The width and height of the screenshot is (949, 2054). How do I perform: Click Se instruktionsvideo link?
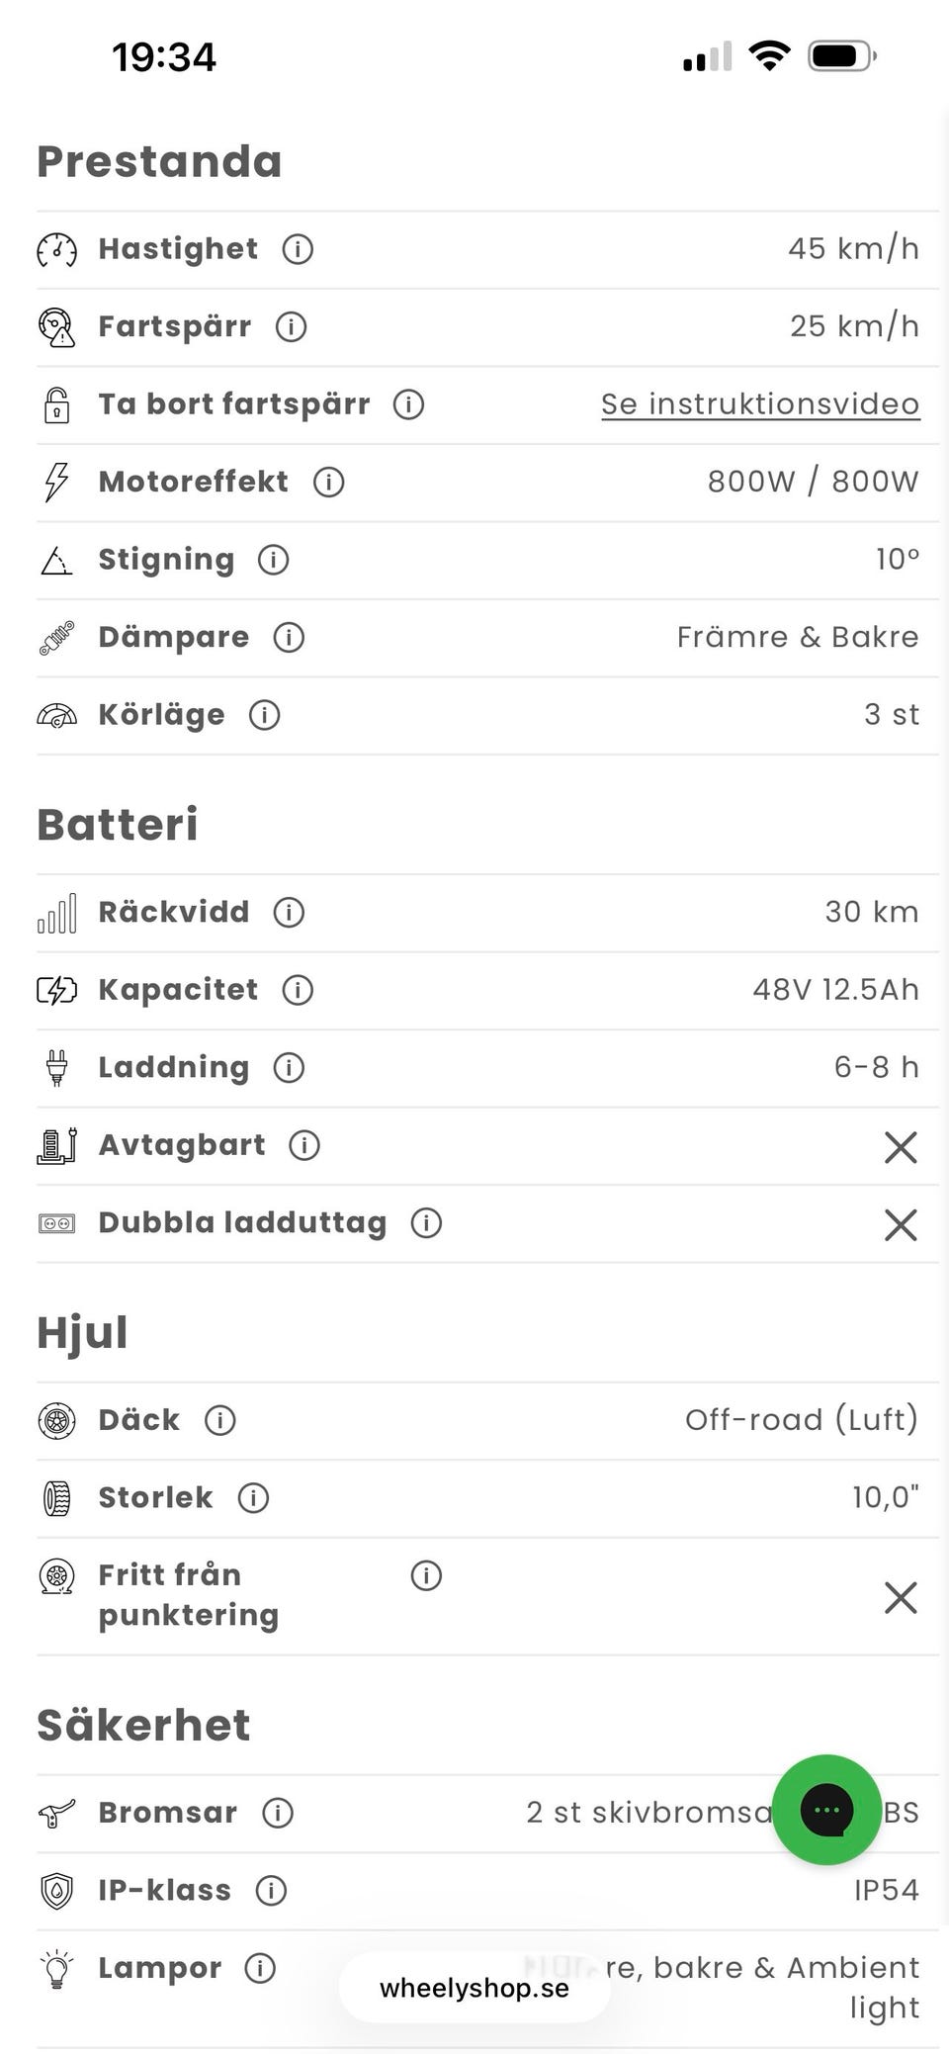pos(760,404)
